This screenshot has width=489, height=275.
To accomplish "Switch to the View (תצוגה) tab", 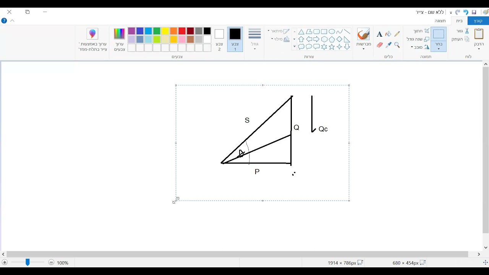I will (440, 21).
